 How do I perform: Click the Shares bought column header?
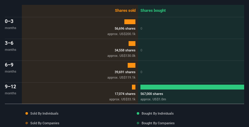point(153,11)
